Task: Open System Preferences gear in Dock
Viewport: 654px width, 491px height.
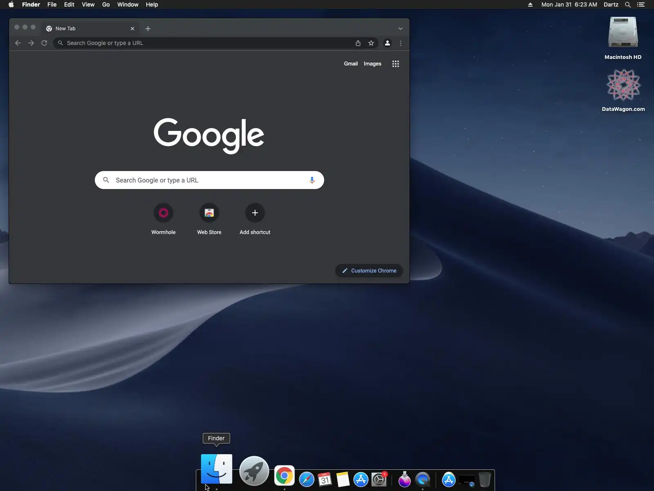Action: [379, 479]
